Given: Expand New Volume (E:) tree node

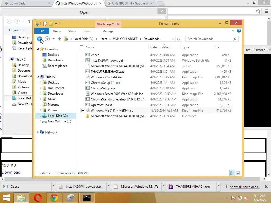Looking at the screenshot, I should pos(40,121).
